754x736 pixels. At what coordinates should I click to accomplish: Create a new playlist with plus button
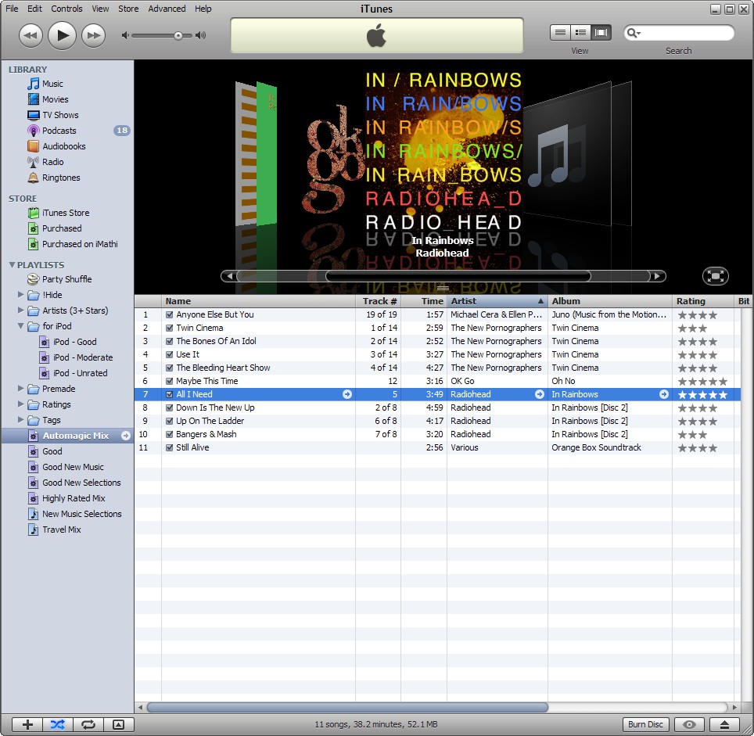coord(27,724)
